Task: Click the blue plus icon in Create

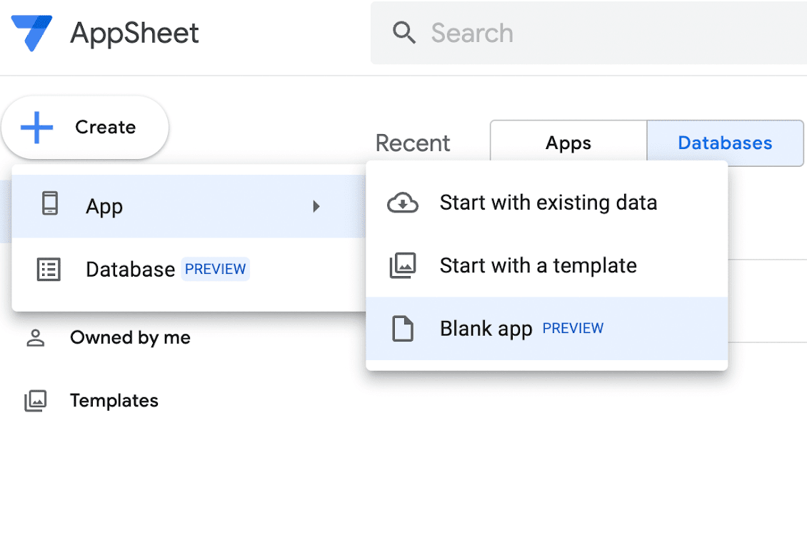Action: coord(36,127)
